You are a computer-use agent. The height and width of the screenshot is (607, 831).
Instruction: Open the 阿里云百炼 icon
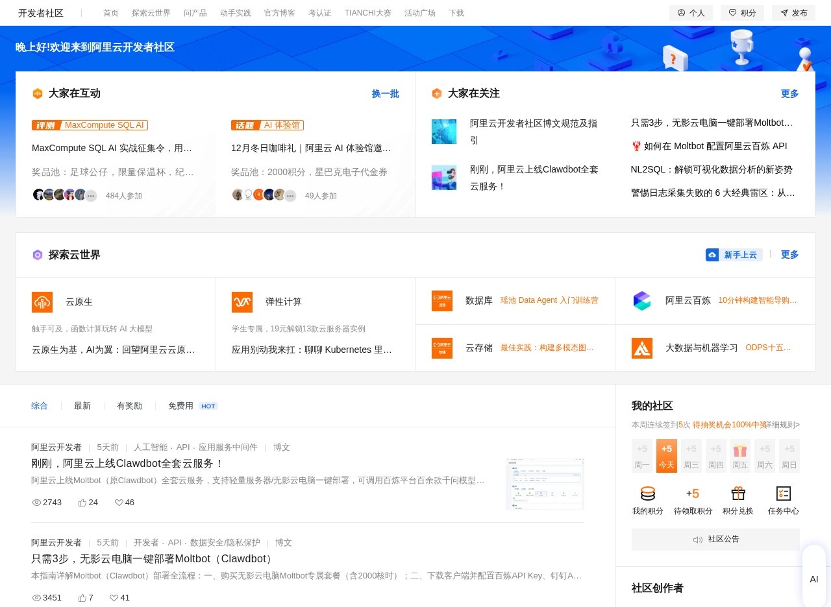click(x=642, y=300)
